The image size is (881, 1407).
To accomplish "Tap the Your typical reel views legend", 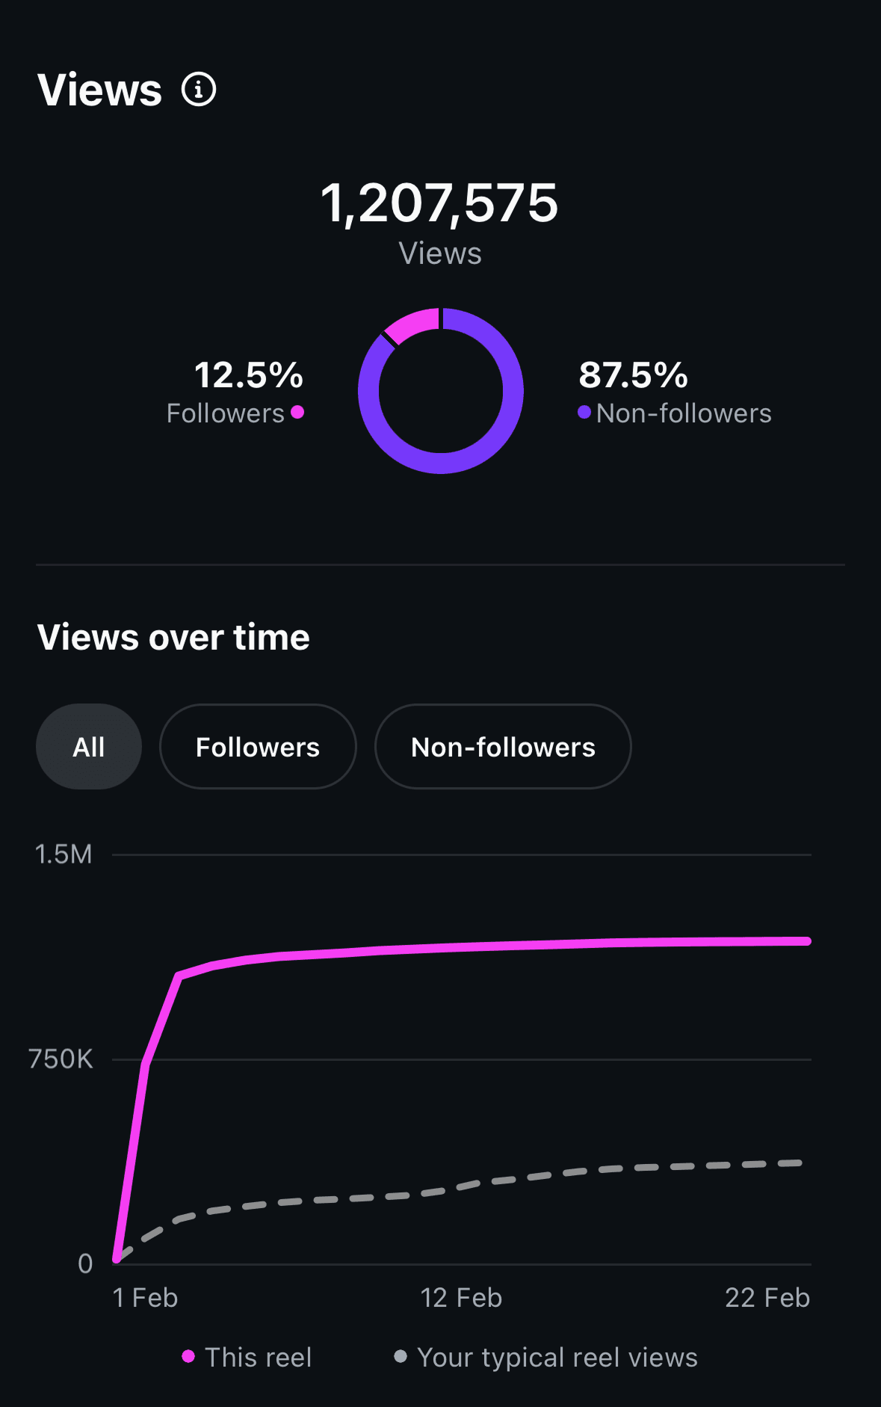I will tap(557, 1357).
